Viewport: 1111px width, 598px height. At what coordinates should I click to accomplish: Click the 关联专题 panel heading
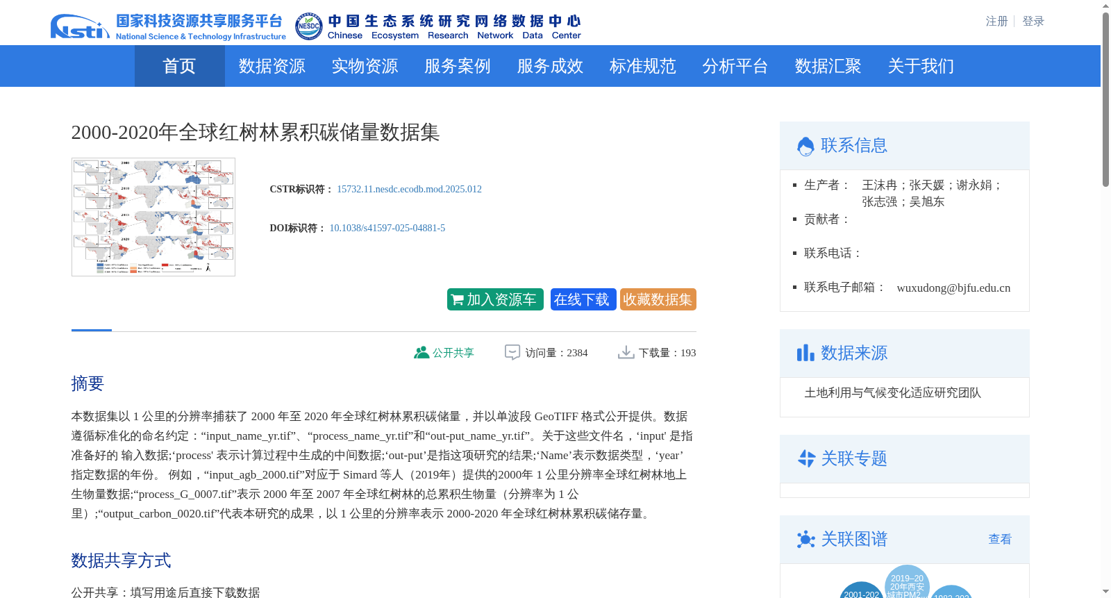point(854,458)
